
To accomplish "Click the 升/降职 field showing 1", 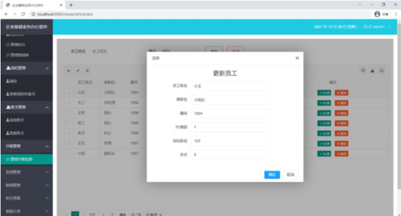I will click(x=230, y=127).
